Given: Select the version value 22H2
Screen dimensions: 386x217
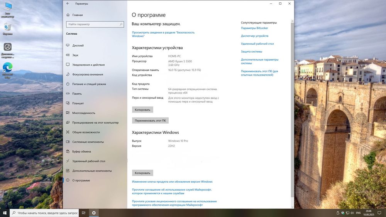Looking at the screenshot, I should pos(171,146).
